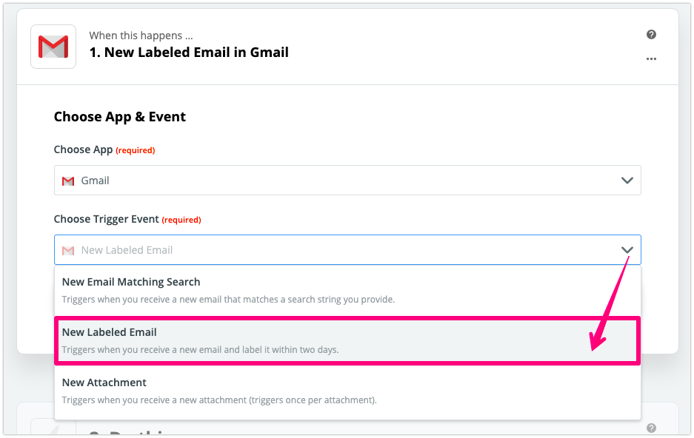Collapse the Choose Trigger Event dropdown chevron
This screenshot has height=438, width=694.
click(x=627, y=250)
